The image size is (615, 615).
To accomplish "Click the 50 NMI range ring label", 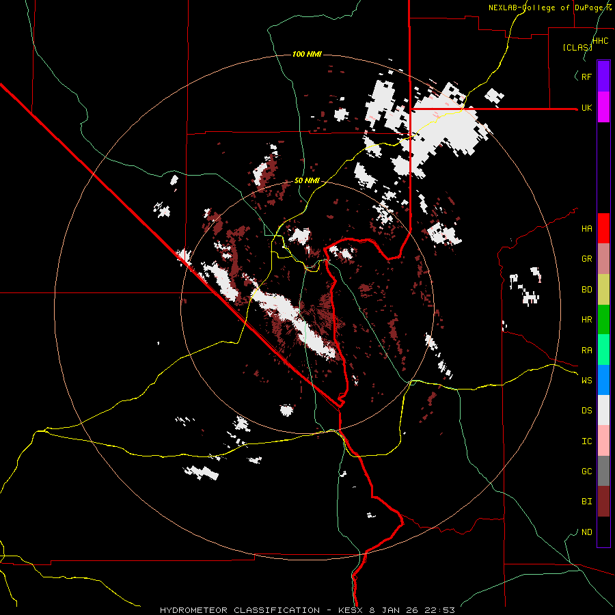I will (x=307, y=180).
